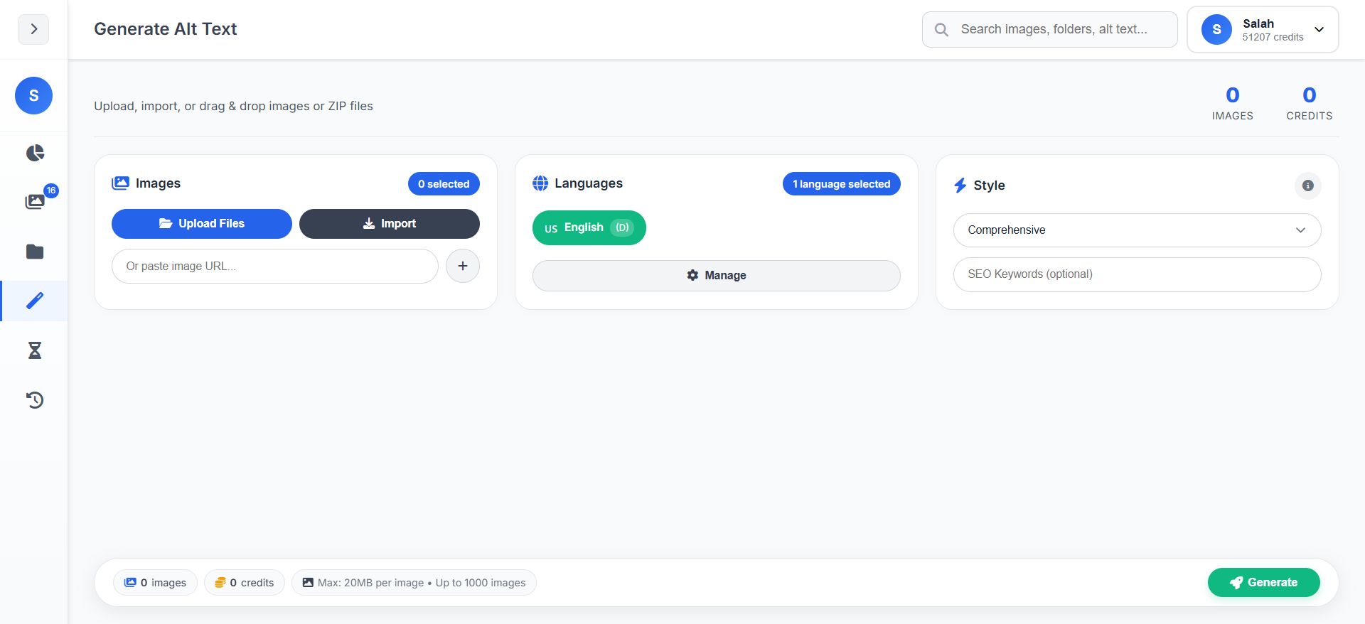Click the Upload Files button
The height and width of the screenshot is (624, 1365).
tap(202, 224)
